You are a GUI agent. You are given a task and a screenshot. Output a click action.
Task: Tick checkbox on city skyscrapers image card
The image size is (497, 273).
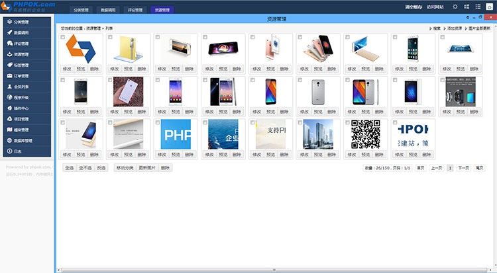[x=300, y=123]
